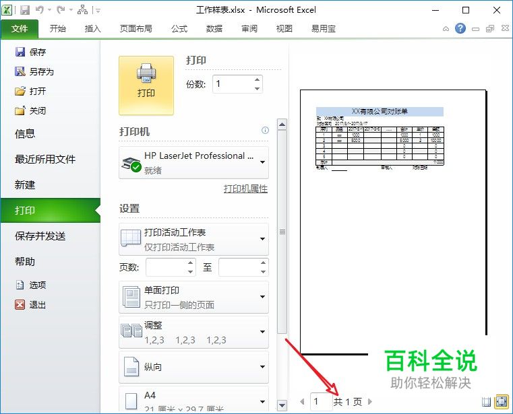Toggle Show Margins icon in preview

486,402
